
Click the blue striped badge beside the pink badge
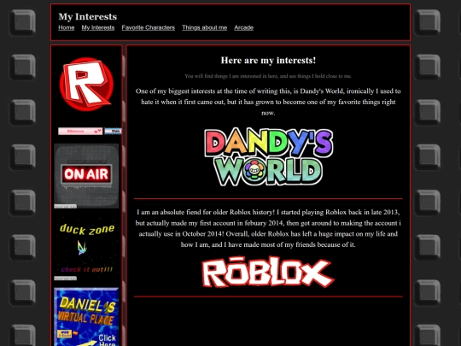[x=113, y=132]
